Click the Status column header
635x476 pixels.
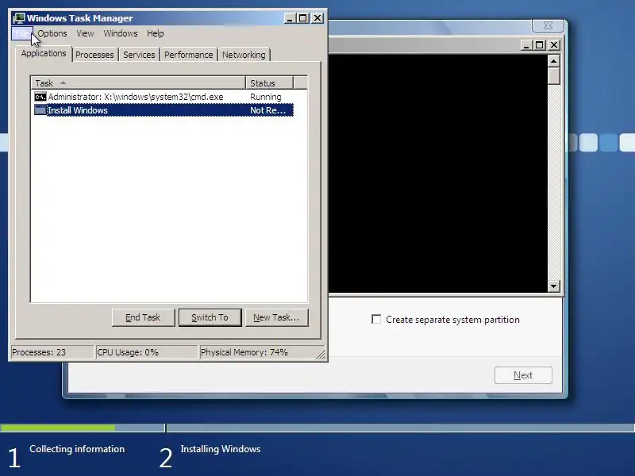269,83
